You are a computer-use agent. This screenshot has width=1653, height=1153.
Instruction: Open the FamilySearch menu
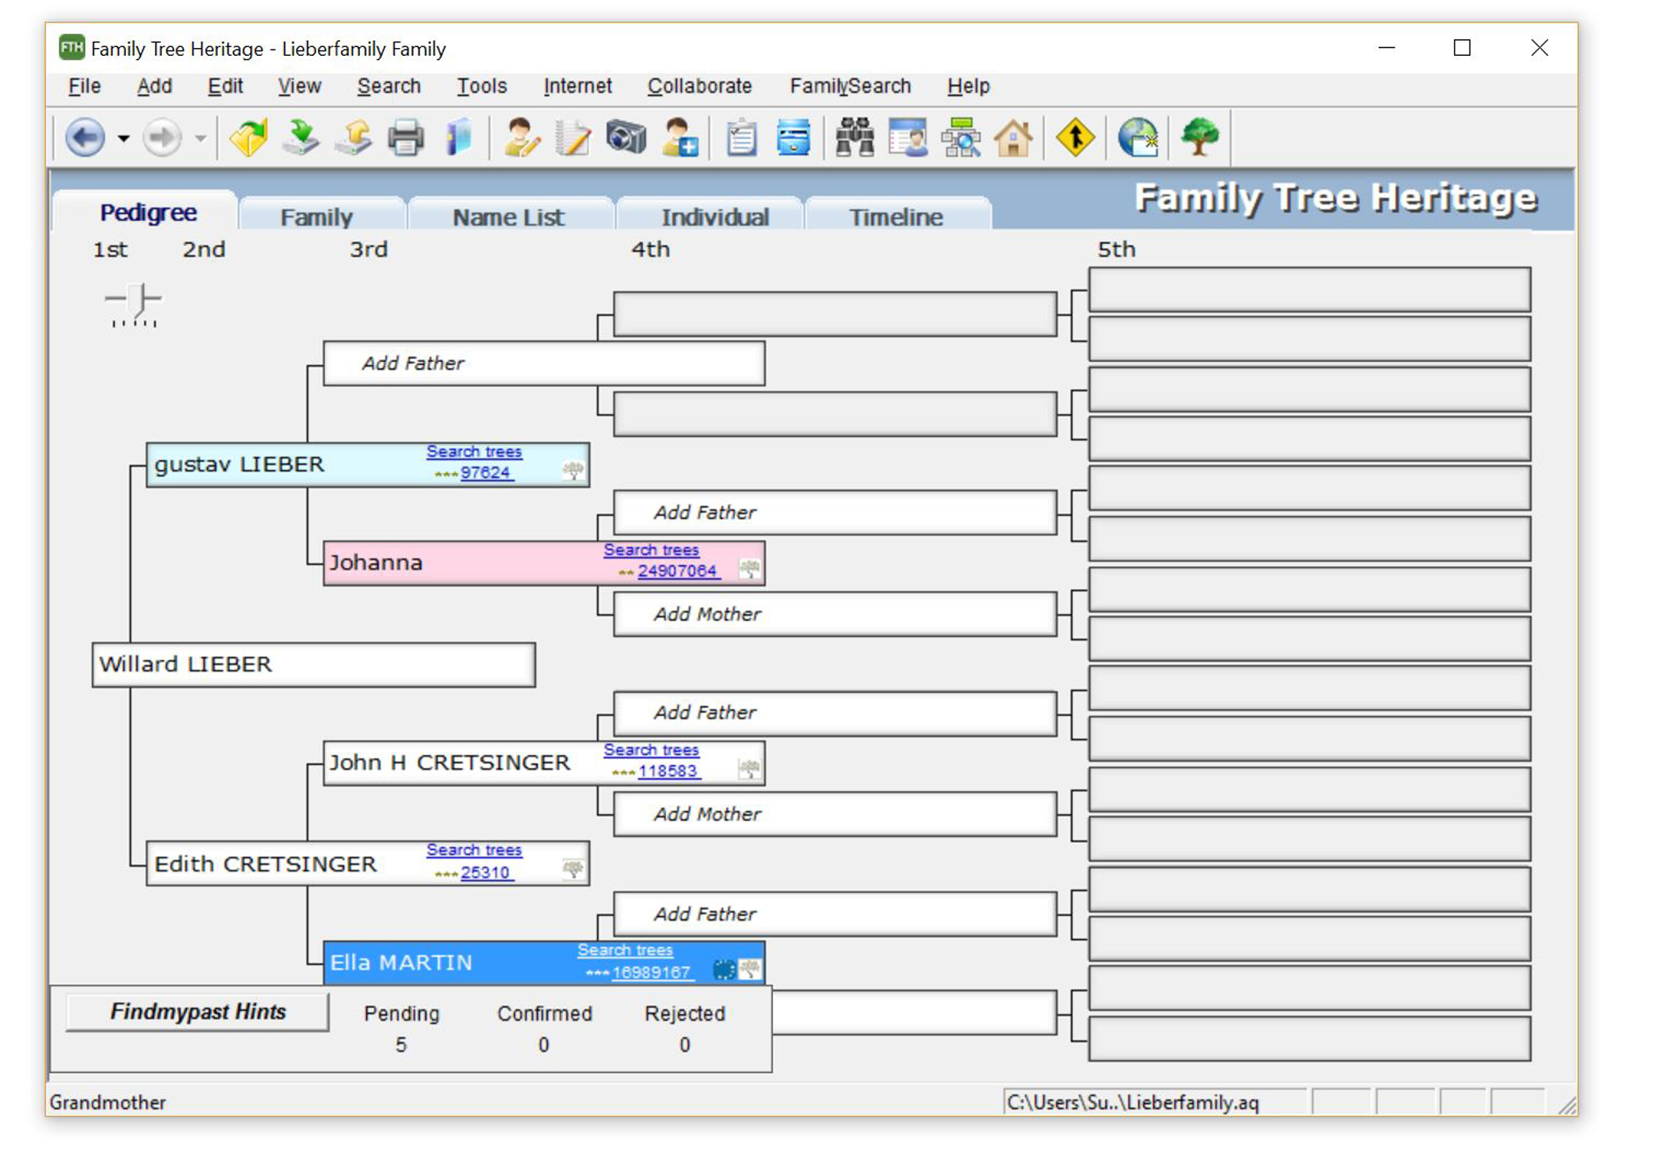pos(850,86)
